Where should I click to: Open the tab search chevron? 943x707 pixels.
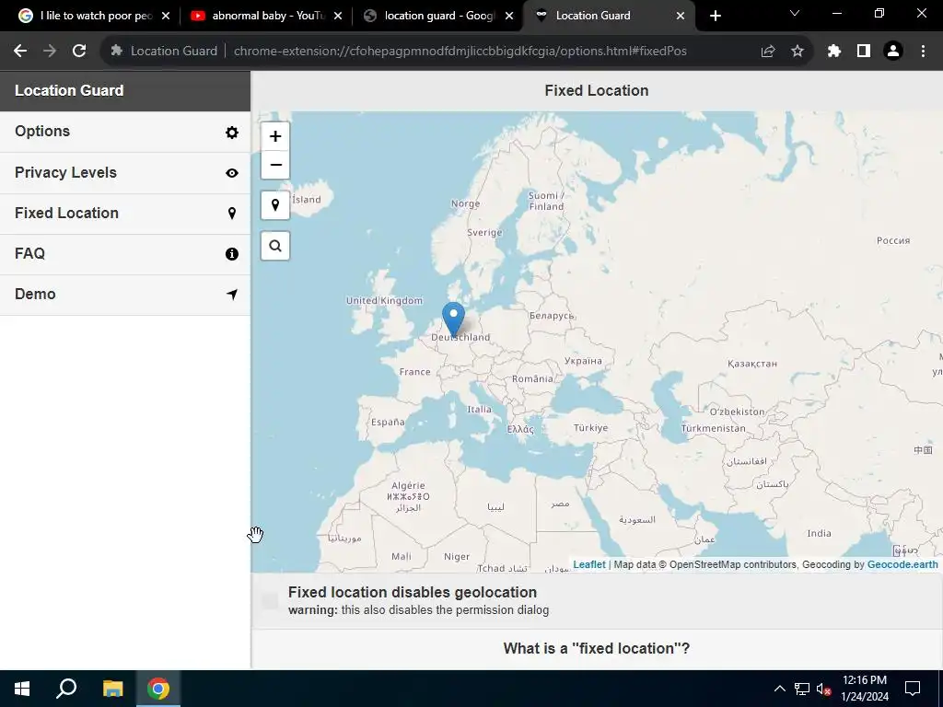click(x=795, y=13)
